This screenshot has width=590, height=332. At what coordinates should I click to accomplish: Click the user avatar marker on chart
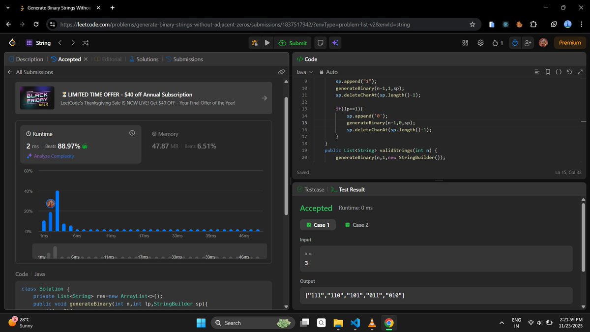[50, 203]
